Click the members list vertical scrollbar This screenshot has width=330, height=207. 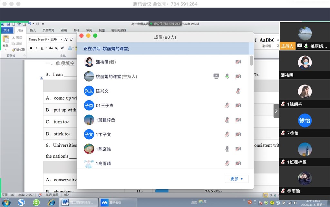click(x=251, y=61)
